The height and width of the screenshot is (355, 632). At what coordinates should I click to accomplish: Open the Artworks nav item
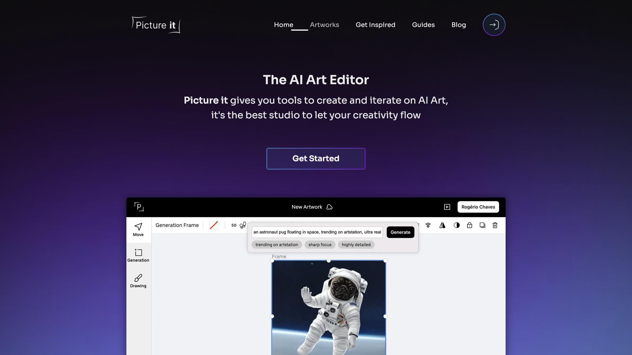pyautogui.click(x=324, y=25)
